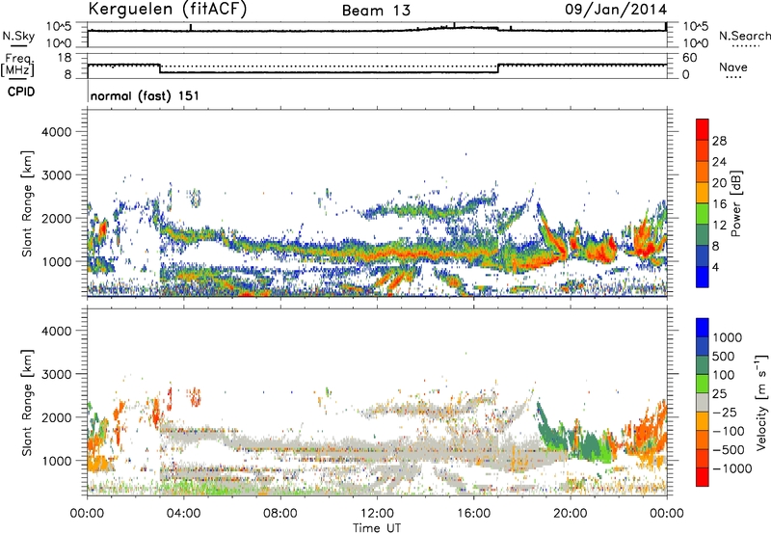Click the '-500' velocity colorbar tick
The height and width of the screenshot is (534, 771).
pos(729,450)
